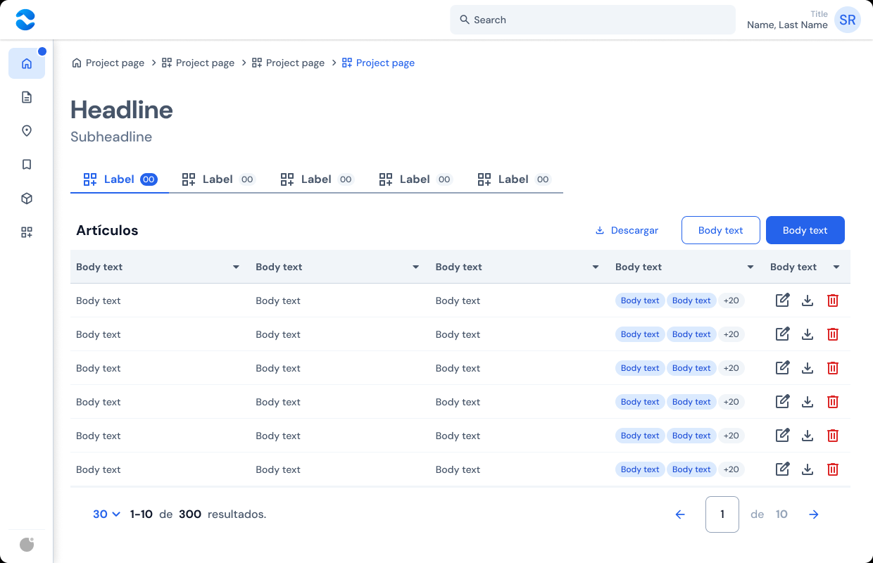Expand the +20 chip in the first row
The height and width of the screenshot is (563, 873).
click(x=731, y=301)
